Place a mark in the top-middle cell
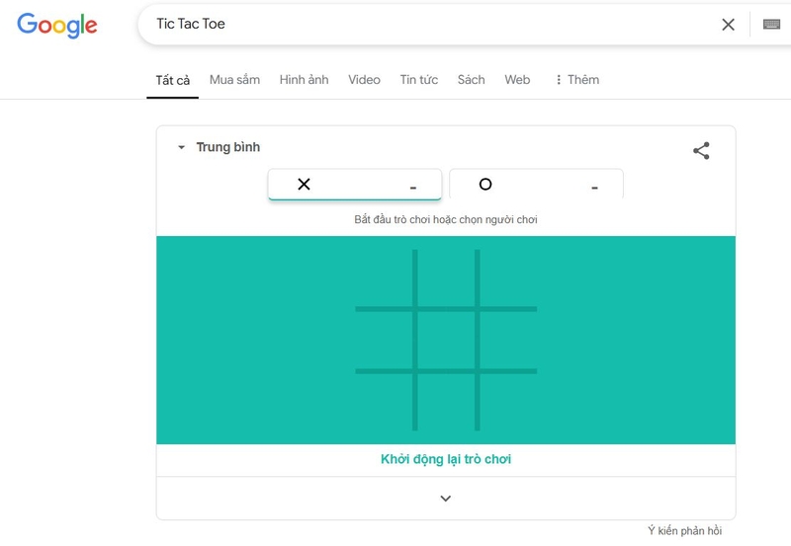Viewport: 791px width, 546px height. pyautogui.click(x=446, y=277)
